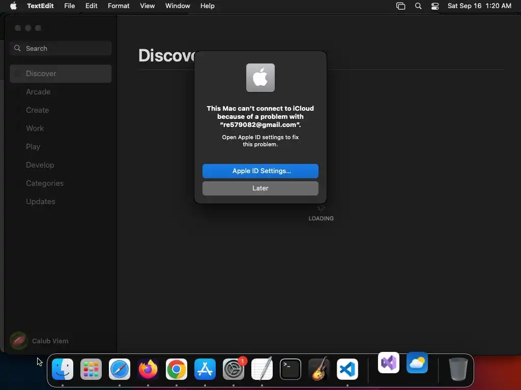Launch Terminal from the dock

[x=291, y=369]
